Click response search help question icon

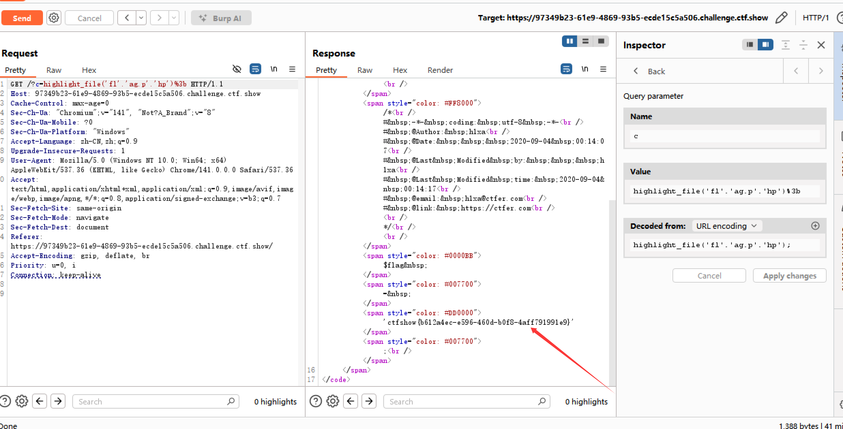[x=315, y=401]
